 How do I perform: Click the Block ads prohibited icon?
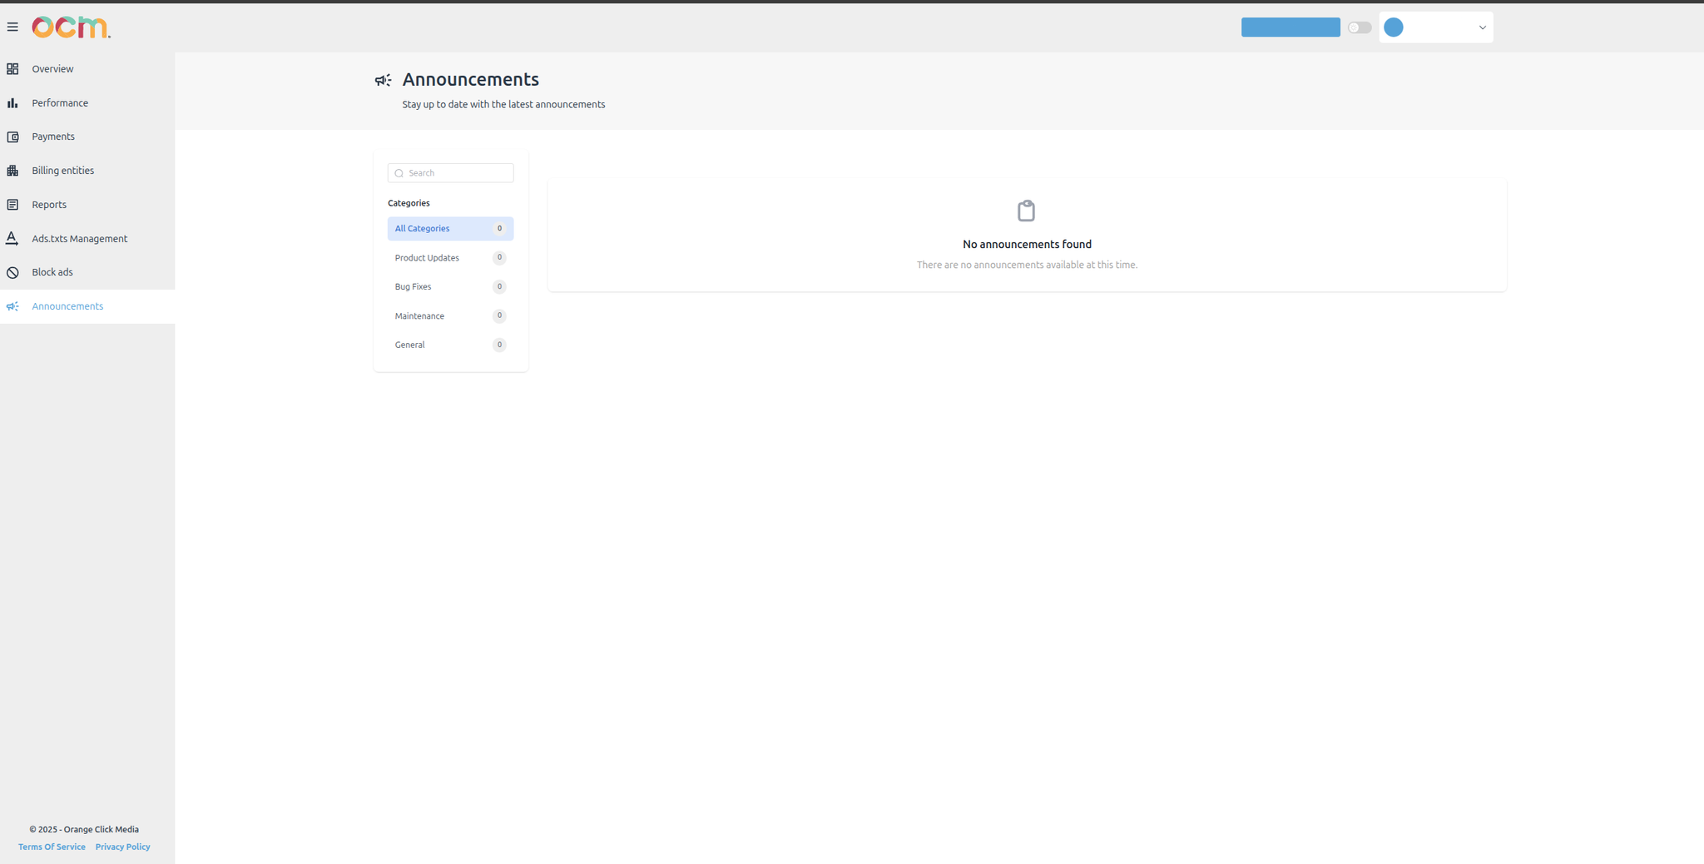12,272
